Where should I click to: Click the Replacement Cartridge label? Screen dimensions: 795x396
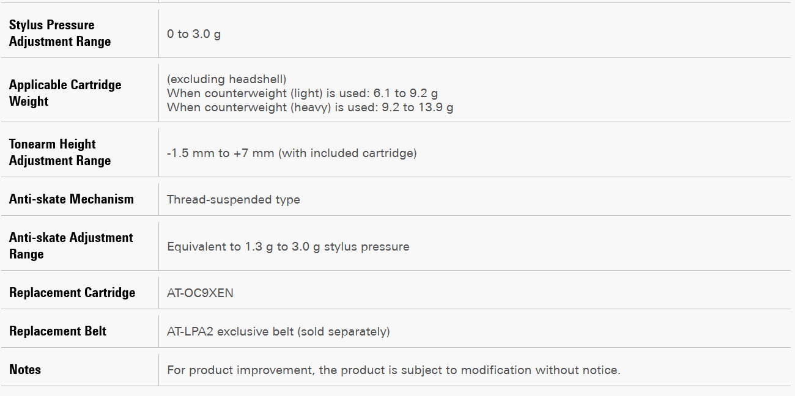pos(72,292)
